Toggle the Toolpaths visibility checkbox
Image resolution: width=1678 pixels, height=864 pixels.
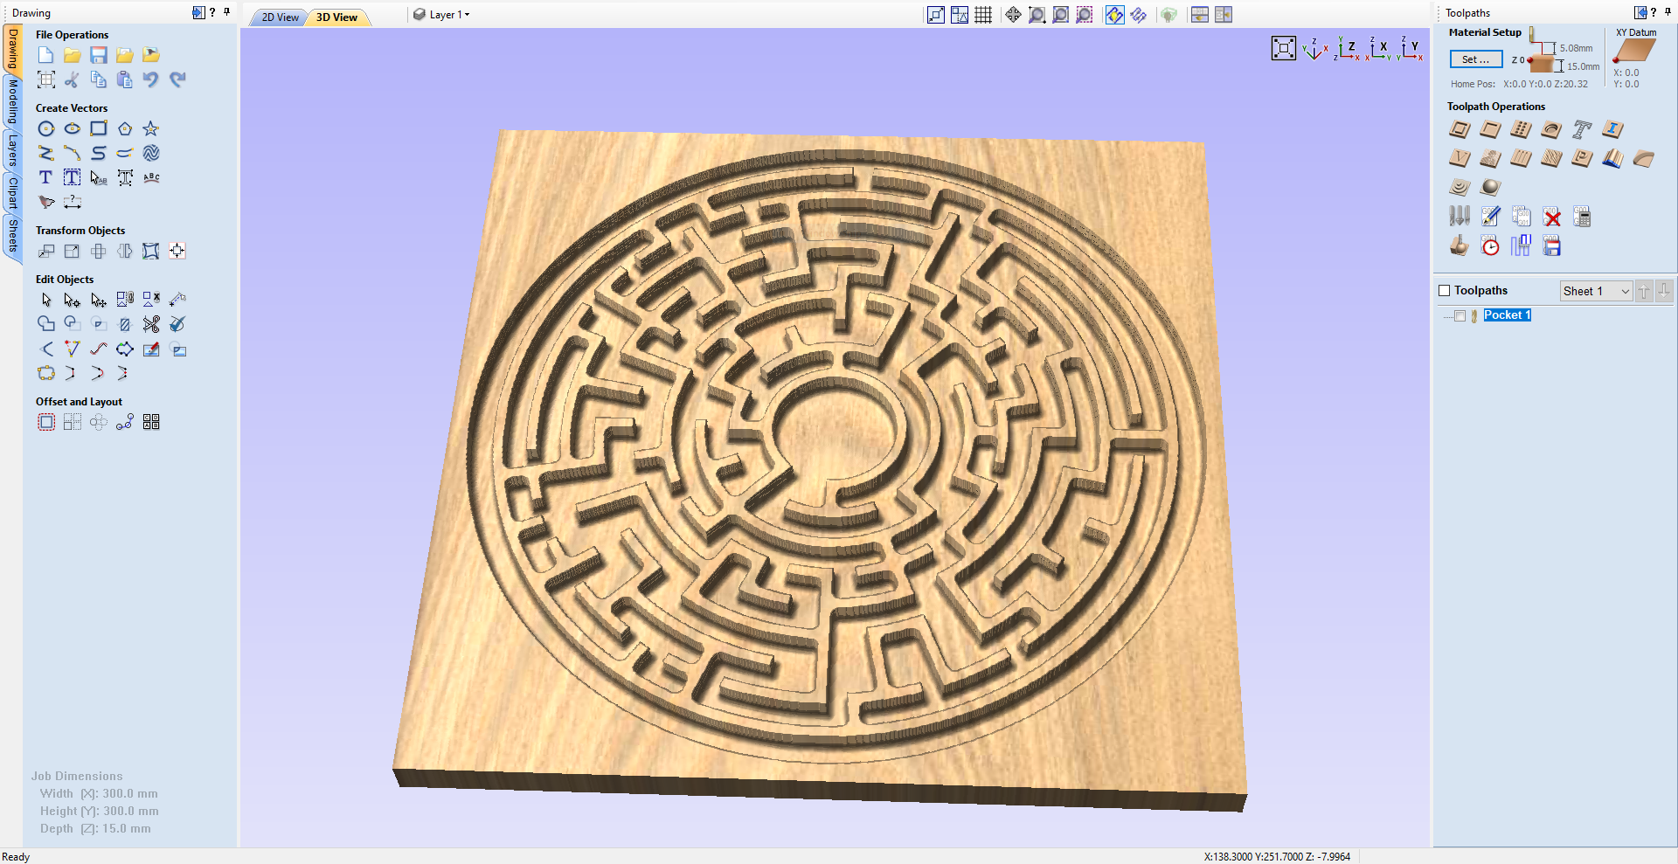1444,290
